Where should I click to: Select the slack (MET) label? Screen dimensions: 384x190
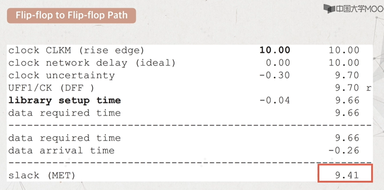click(x=42, y=175)
